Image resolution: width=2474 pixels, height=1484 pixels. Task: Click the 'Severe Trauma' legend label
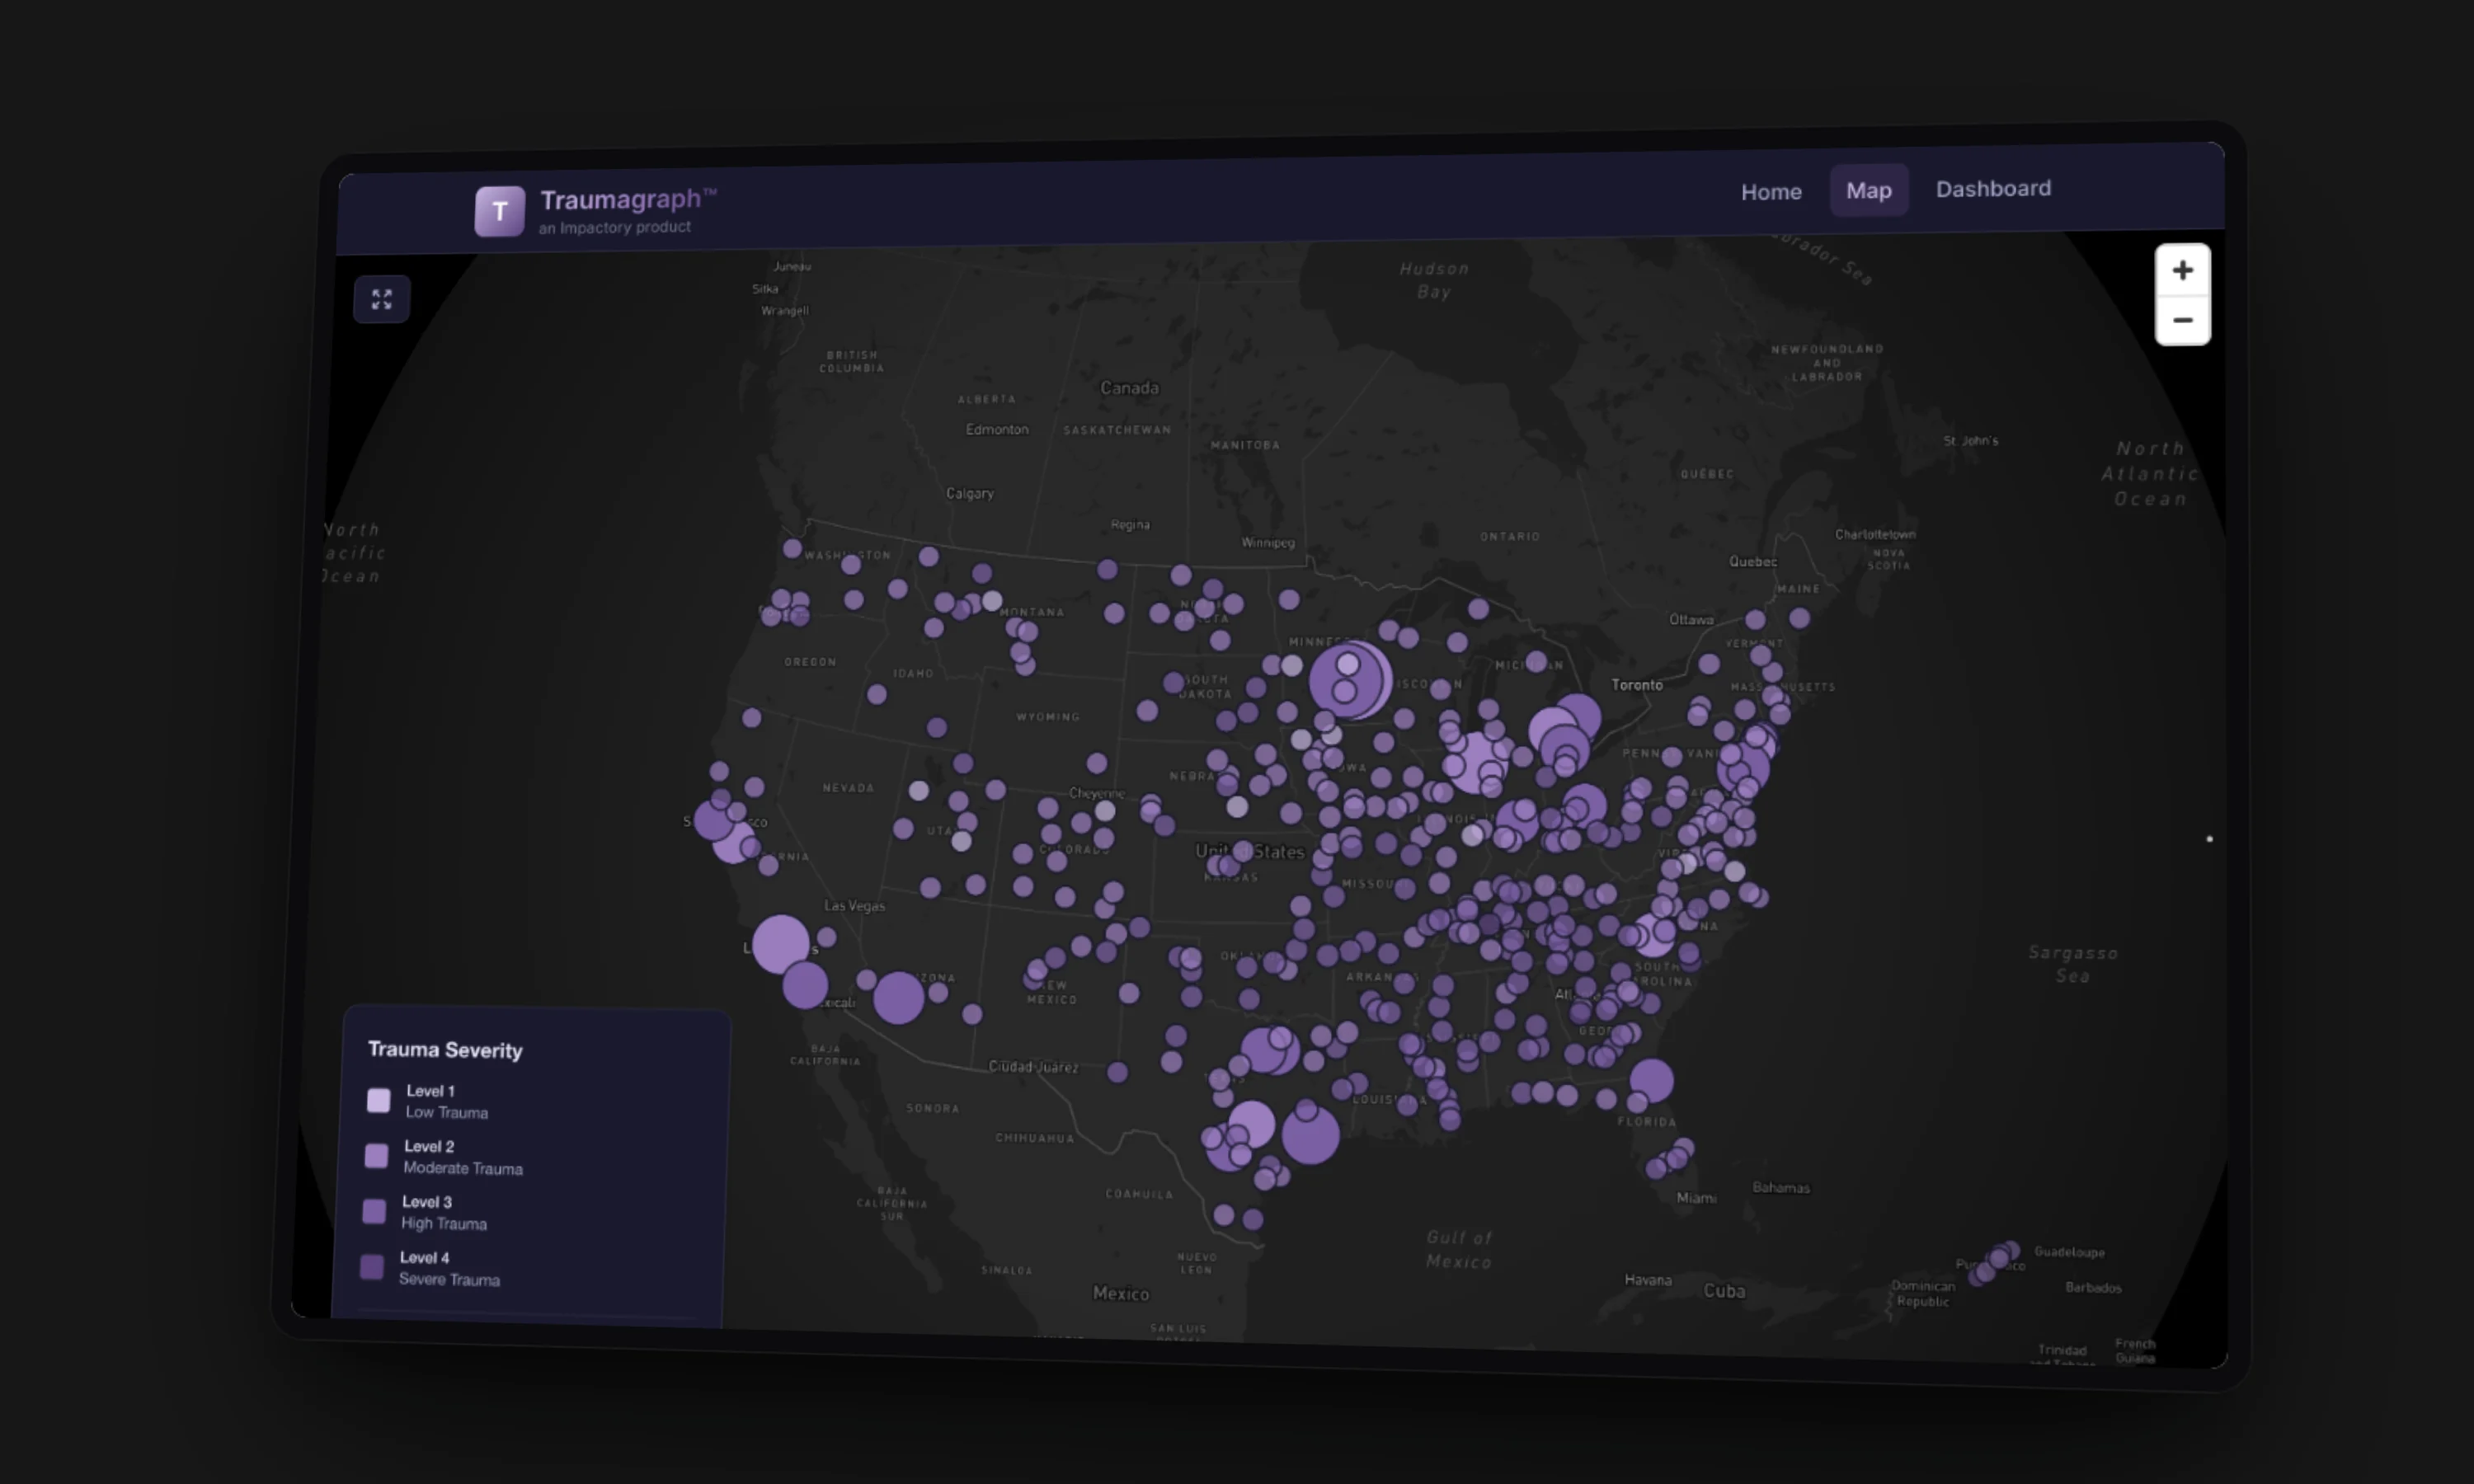pyautogui.click(x=449, y=1279)
